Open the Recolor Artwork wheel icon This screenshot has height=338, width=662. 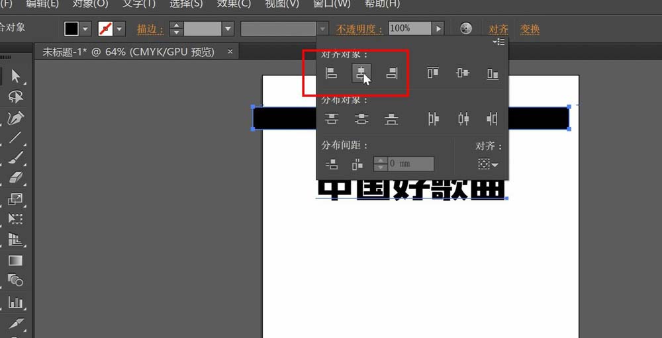click(x=465, y=28)
